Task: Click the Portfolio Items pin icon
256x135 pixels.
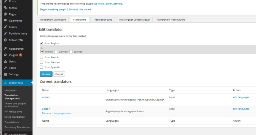Action: (5, 33)
